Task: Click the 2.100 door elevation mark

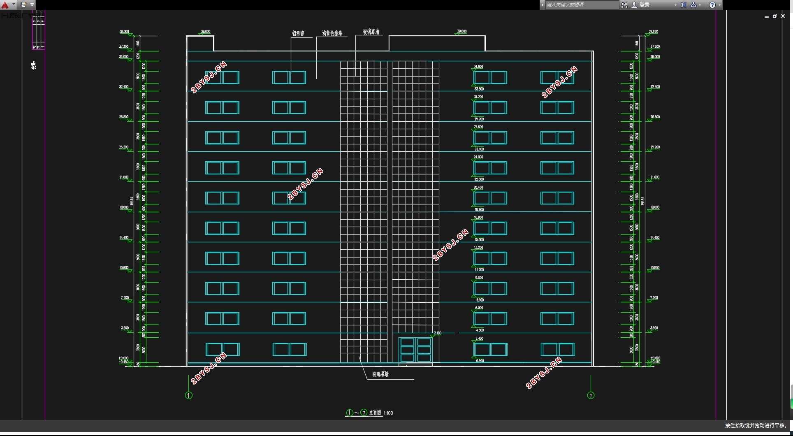Action: 438,333
